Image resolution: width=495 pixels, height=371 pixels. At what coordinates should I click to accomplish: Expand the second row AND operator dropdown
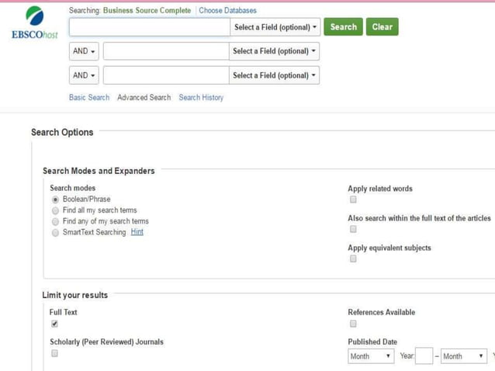click(x=84, y=51)
